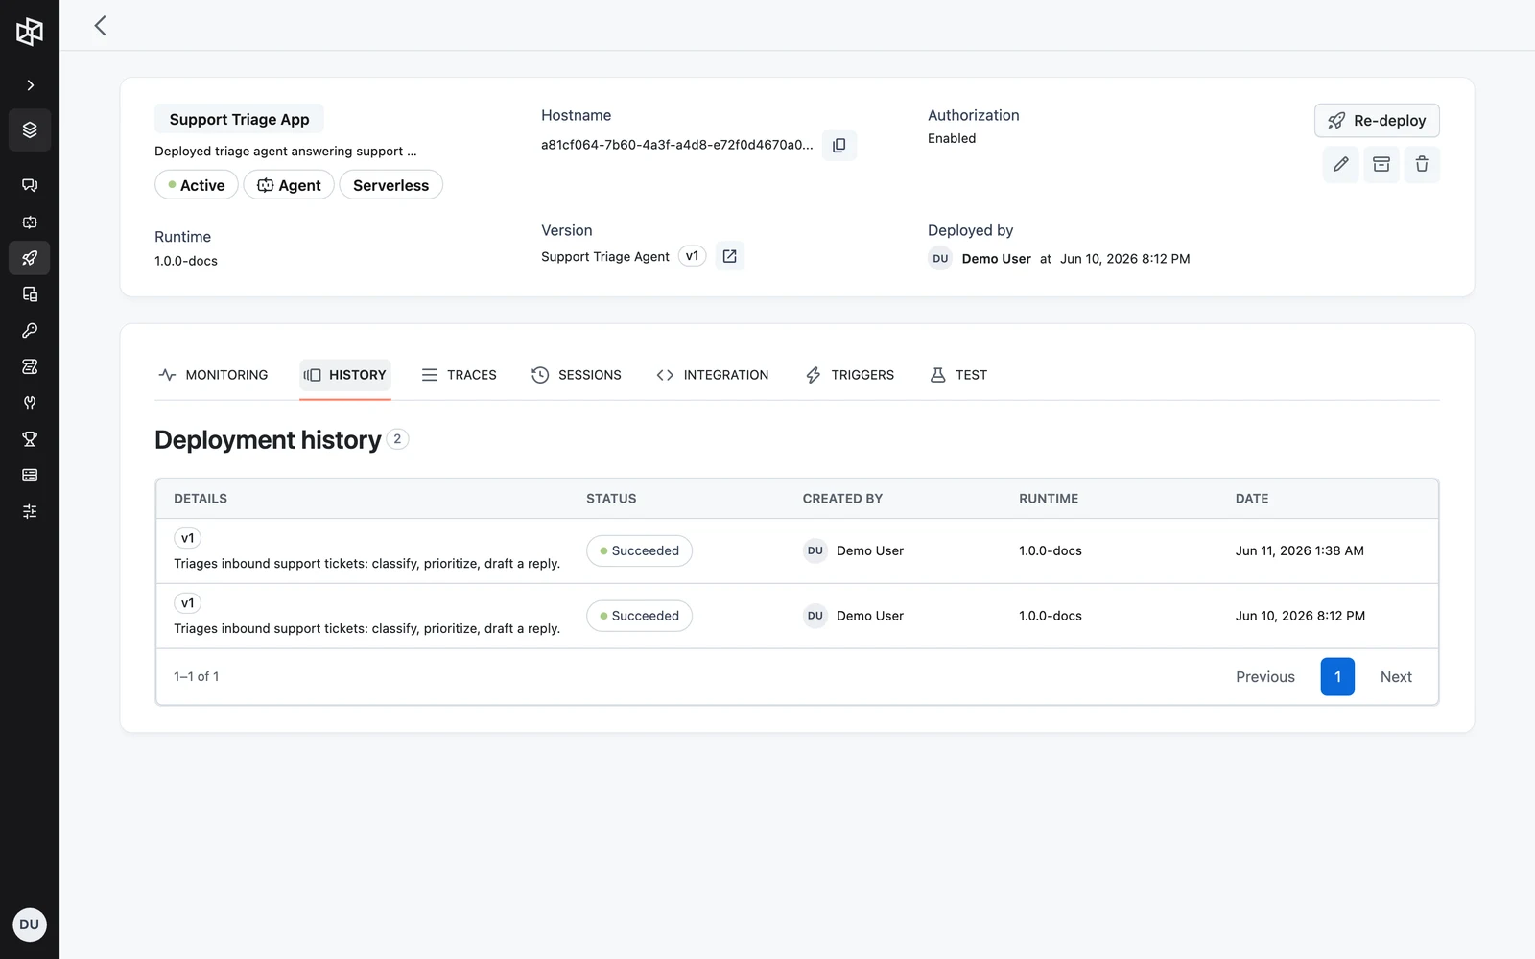Open the Sessions tab
Viewport: 1535px width, 959px height.
[x=577, y=375]
